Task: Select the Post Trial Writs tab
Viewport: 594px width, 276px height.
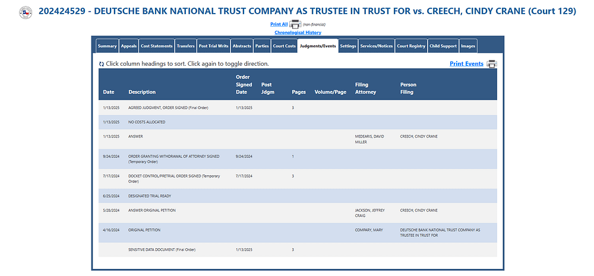Action: pyautogui.click(x=214, y=46)
